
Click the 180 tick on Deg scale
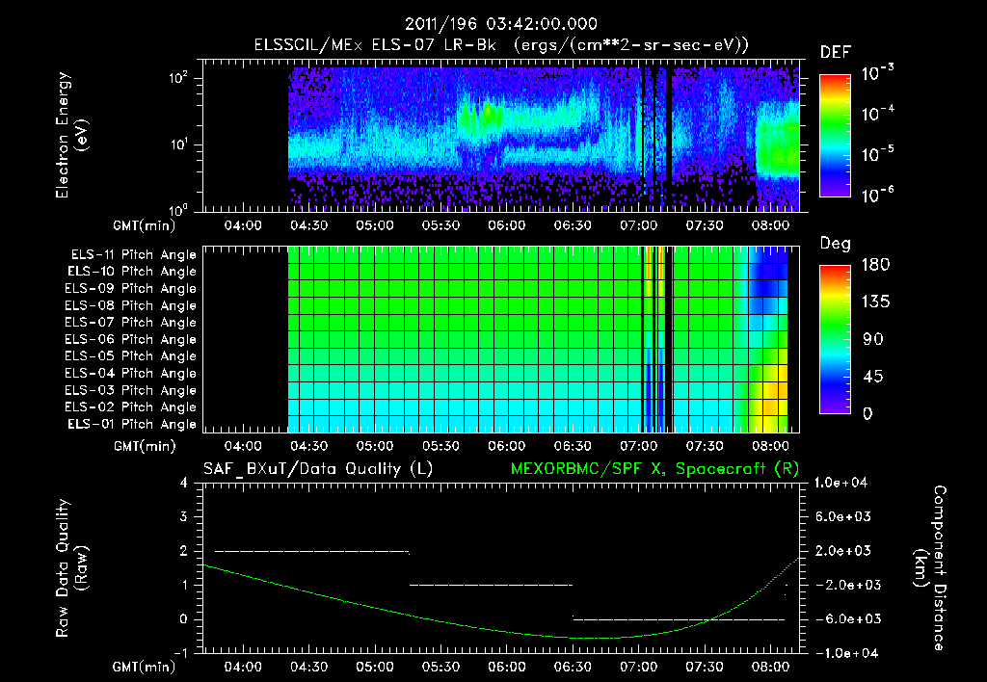pyautogui.click(x=875, y=265)
